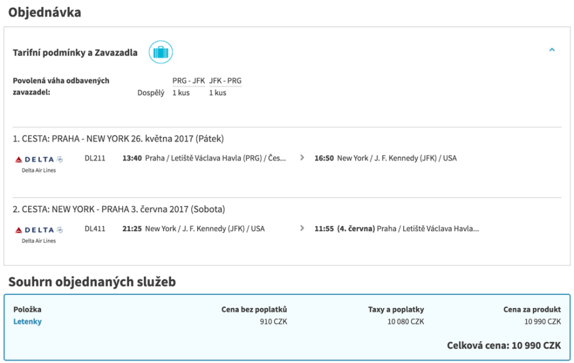Screen dimensions: 574x363
Task: Click the Tarifní podmínky a Zavazadla heading
Action: 75,52
